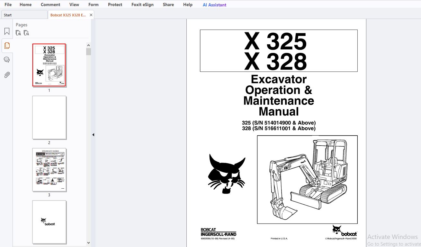The image size is (421, 247).
Task: Click the 'Maintenance' word in document title
Action: (279, 101)
